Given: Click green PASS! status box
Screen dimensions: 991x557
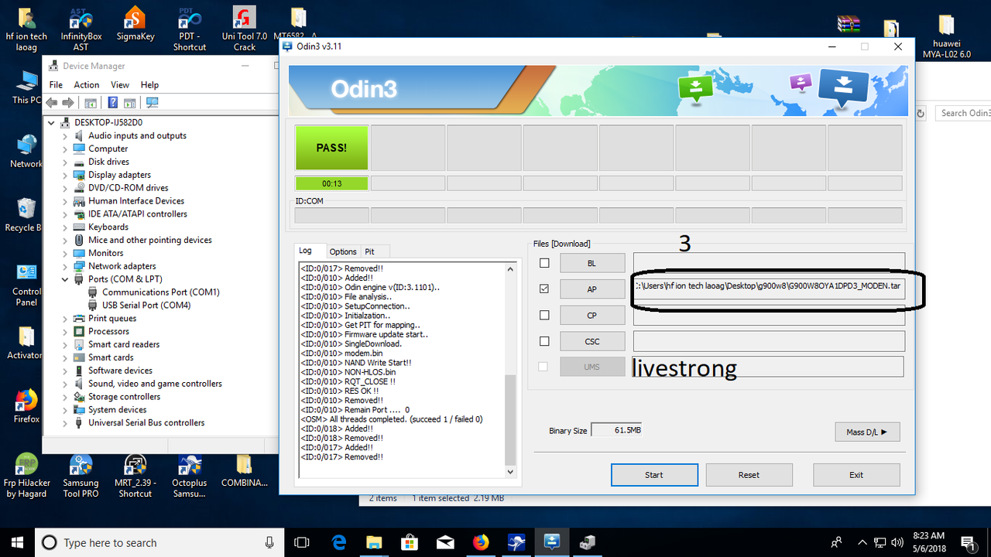Looking at the screenshot, I should click(x=331, y=147).
